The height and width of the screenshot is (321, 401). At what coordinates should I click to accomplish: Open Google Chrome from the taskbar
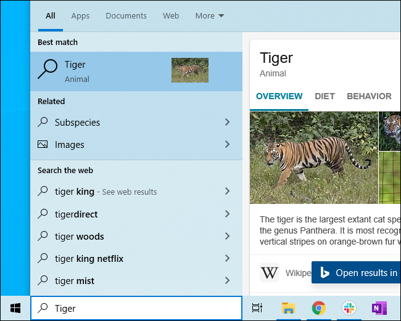coord(318,308)
